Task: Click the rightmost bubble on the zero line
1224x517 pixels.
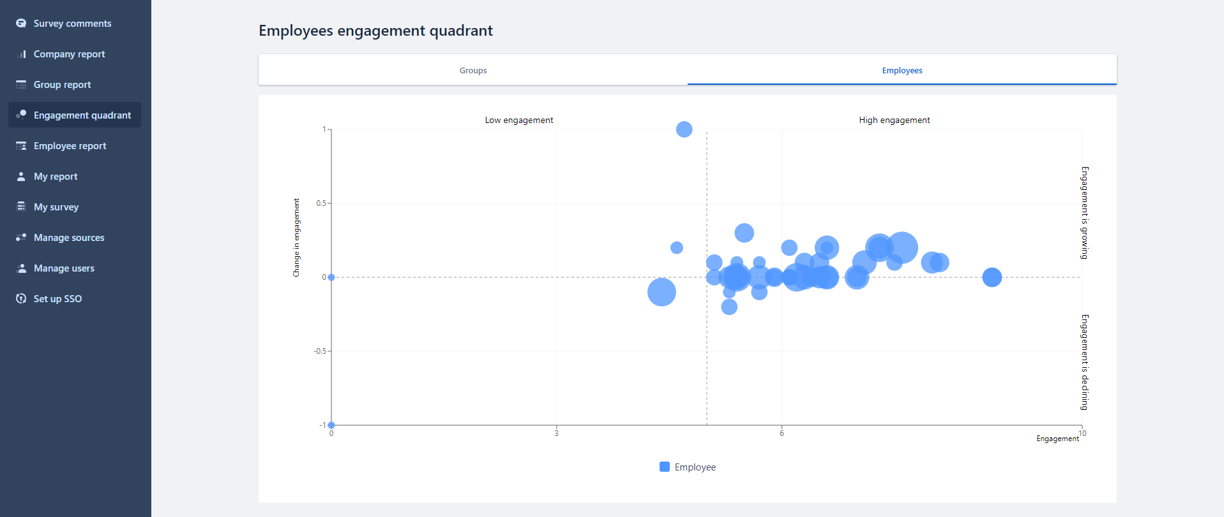Action: (992, 277)
